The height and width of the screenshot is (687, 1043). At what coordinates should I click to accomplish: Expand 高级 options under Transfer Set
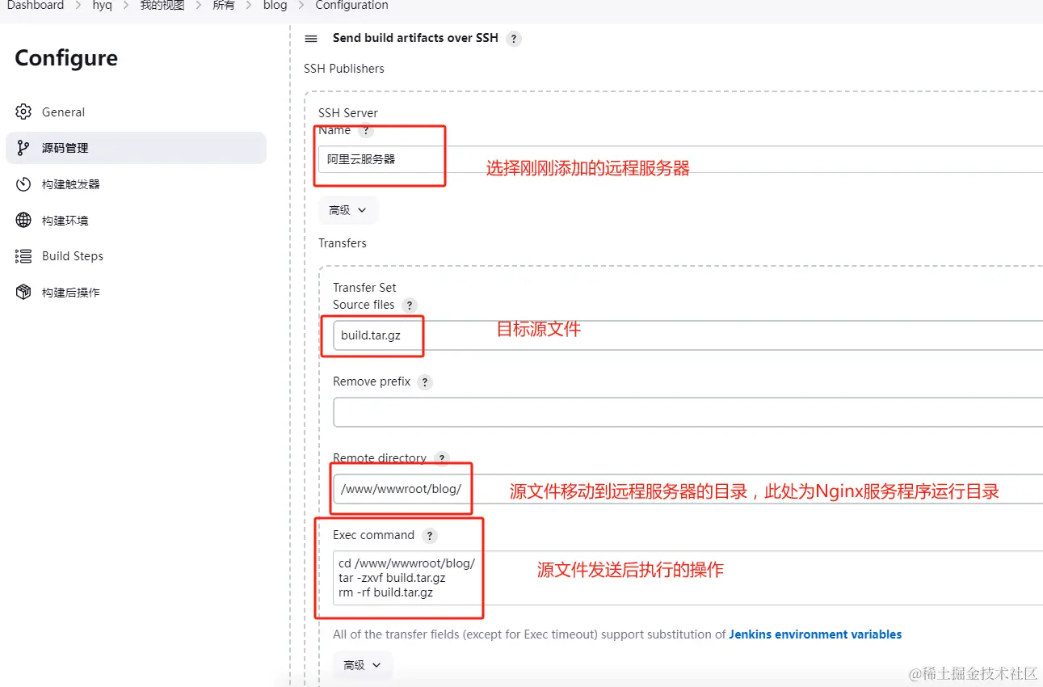tap(363, 665)
